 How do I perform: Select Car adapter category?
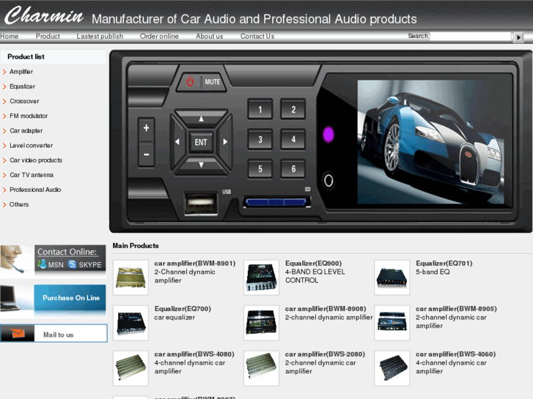(x=26, y=131)
